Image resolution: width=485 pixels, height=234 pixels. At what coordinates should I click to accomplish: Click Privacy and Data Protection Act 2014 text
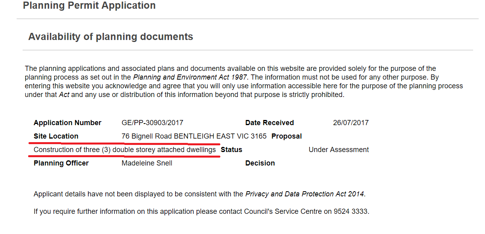(304, 194)
